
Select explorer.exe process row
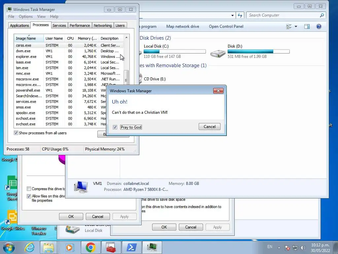click(x=69, y=57)
